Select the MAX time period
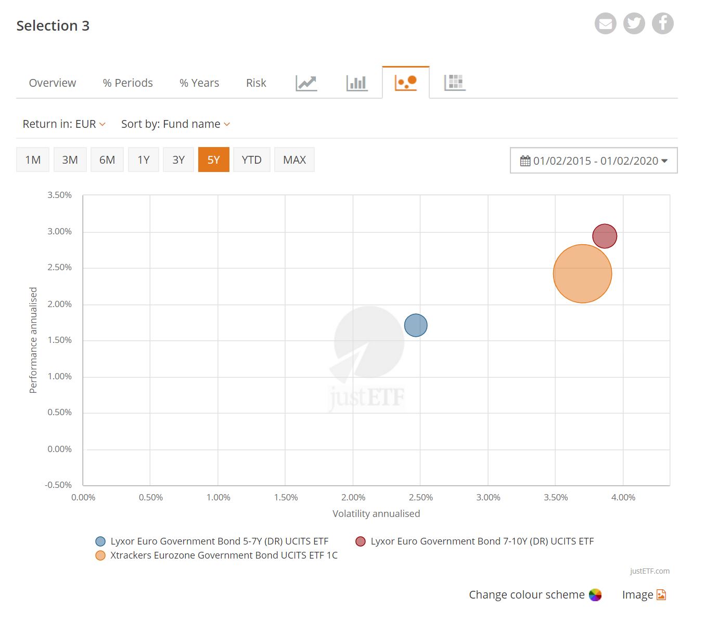Viewport: 718px width, 623px height. pos(294,160)
